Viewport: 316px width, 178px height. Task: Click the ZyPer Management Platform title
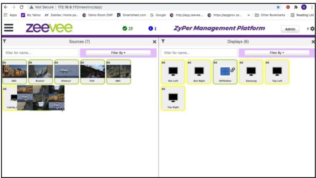219,28
